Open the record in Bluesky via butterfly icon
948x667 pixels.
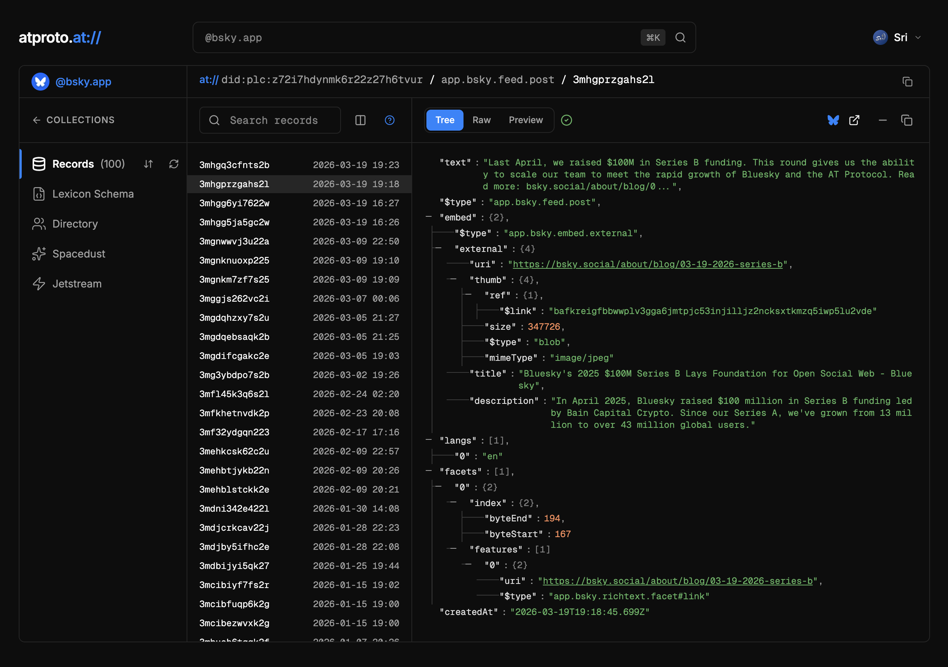coord(833,120)
